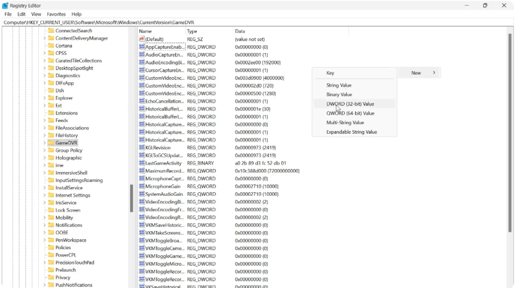Open the File menu
The width and height of the screenshot is (516, 288).
coord(8,14)
